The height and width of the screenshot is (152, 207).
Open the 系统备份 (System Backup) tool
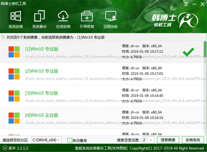tap(39, 19)
